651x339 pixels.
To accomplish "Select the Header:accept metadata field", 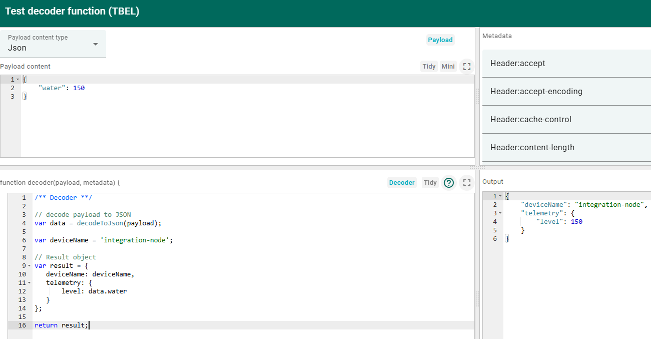I will (x=566, y=64).
